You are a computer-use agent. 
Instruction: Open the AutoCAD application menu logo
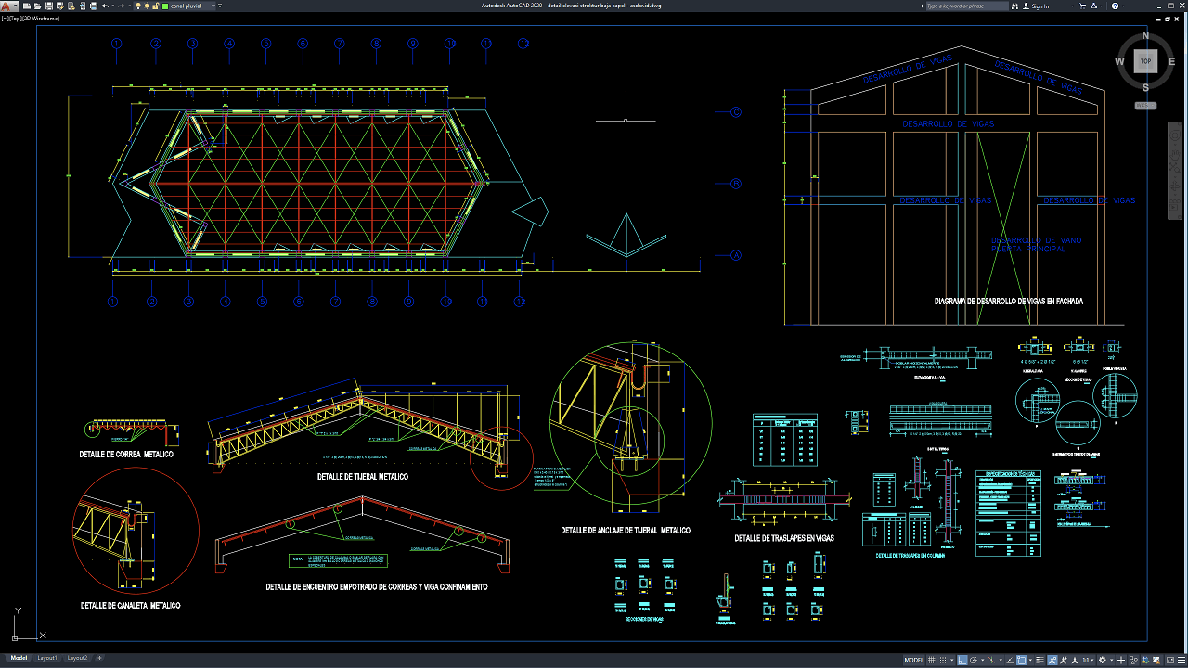(6, 6)
